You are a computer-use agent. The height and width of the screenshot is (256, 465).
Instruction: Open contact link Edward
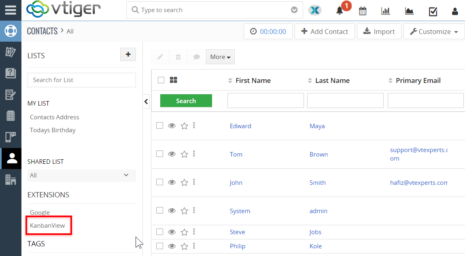coord(240,126)
